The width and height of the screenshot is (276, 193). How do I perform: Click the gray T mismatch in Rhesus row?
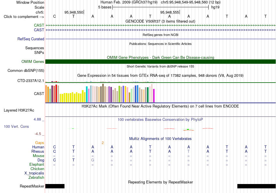point(189,151)
